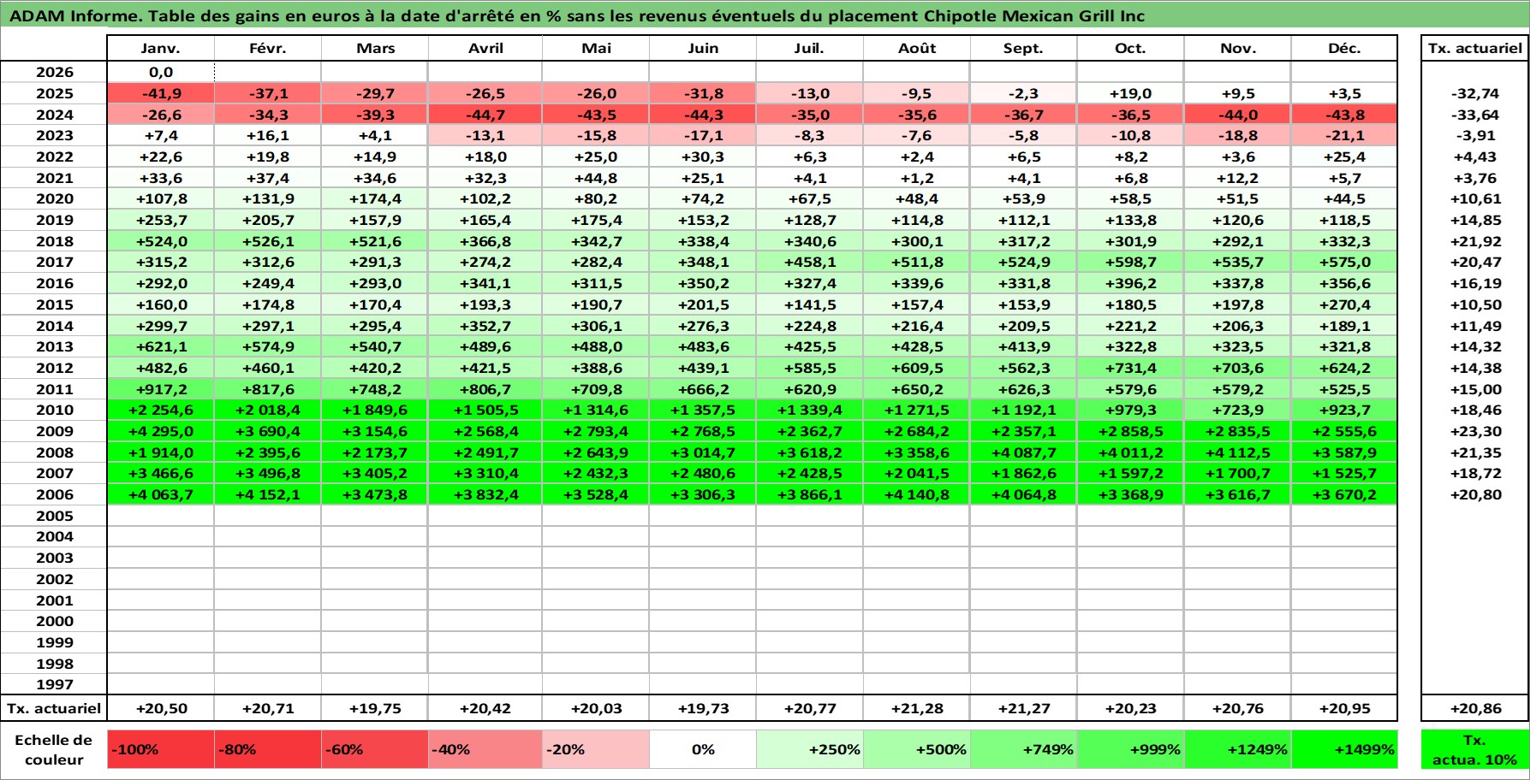This screenshot has height=780, width=1530.
Task: Select the -41,9 cell in 2025
Action: 161,94
